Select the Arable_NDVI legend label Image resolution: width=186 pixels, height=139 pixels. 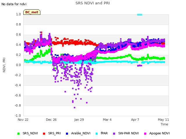[x=81, y=133]
